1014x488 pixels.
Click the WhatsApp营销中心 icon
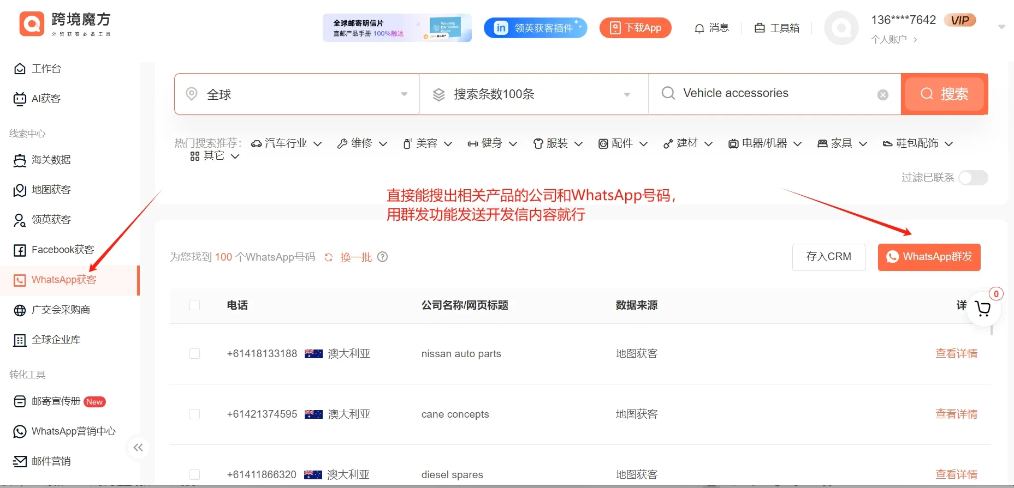(x=20, y=431)
